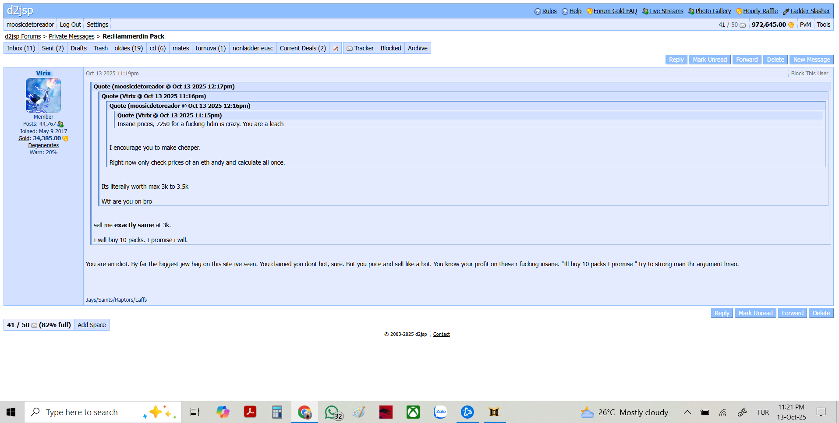Click the Add Space button
The image size is (839, 423).
click(92, 325)
